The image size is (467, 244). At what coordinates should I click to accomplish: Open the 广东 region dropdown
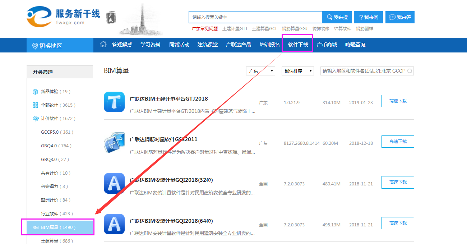tap(260, 71)
